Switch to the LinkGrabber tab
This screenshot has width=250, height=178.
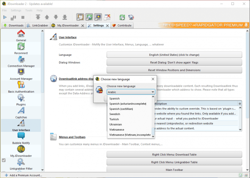click(x=37, y=26)
